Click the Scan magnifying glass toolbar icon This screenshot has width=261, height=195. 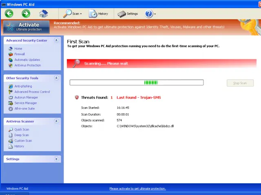(x=67, y=13)
